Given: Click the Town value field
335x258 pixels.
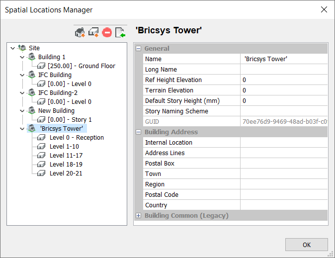Looking at the screenshot, I should (x=283, y=174).
